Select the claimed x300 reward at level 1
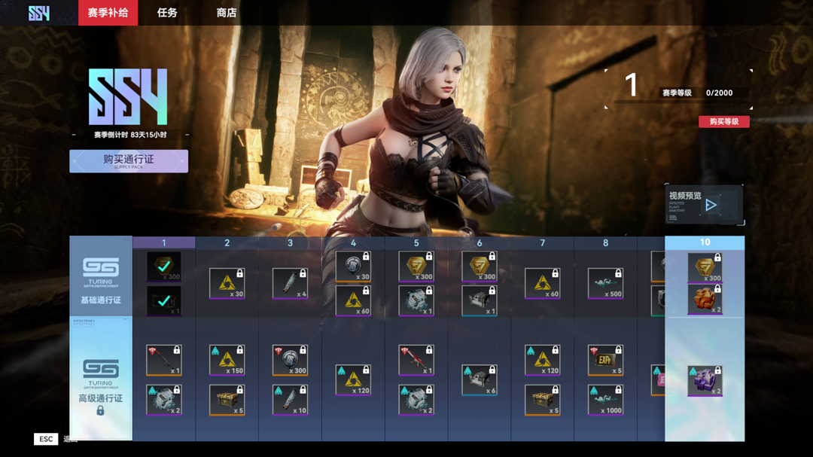 (x=163, y=267)
